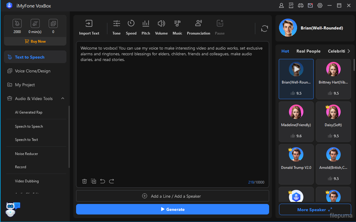Adjust Pitch using toolbar icon
Image resolution: width=356 pixels, height=222 pixels.
146,27
